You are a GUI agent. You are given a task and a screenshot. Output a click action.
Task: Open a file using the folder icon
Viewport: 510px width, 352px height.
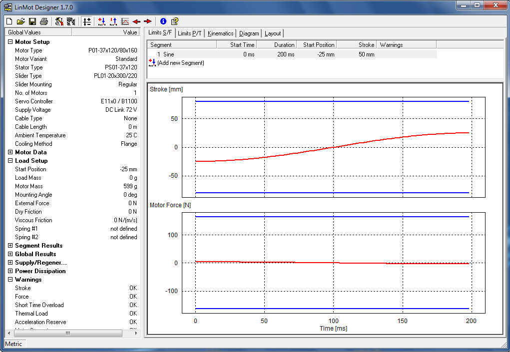pos(20,21)
